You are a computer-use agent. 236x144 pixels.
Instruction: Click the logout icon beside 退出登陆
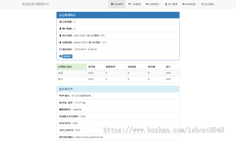203,4
